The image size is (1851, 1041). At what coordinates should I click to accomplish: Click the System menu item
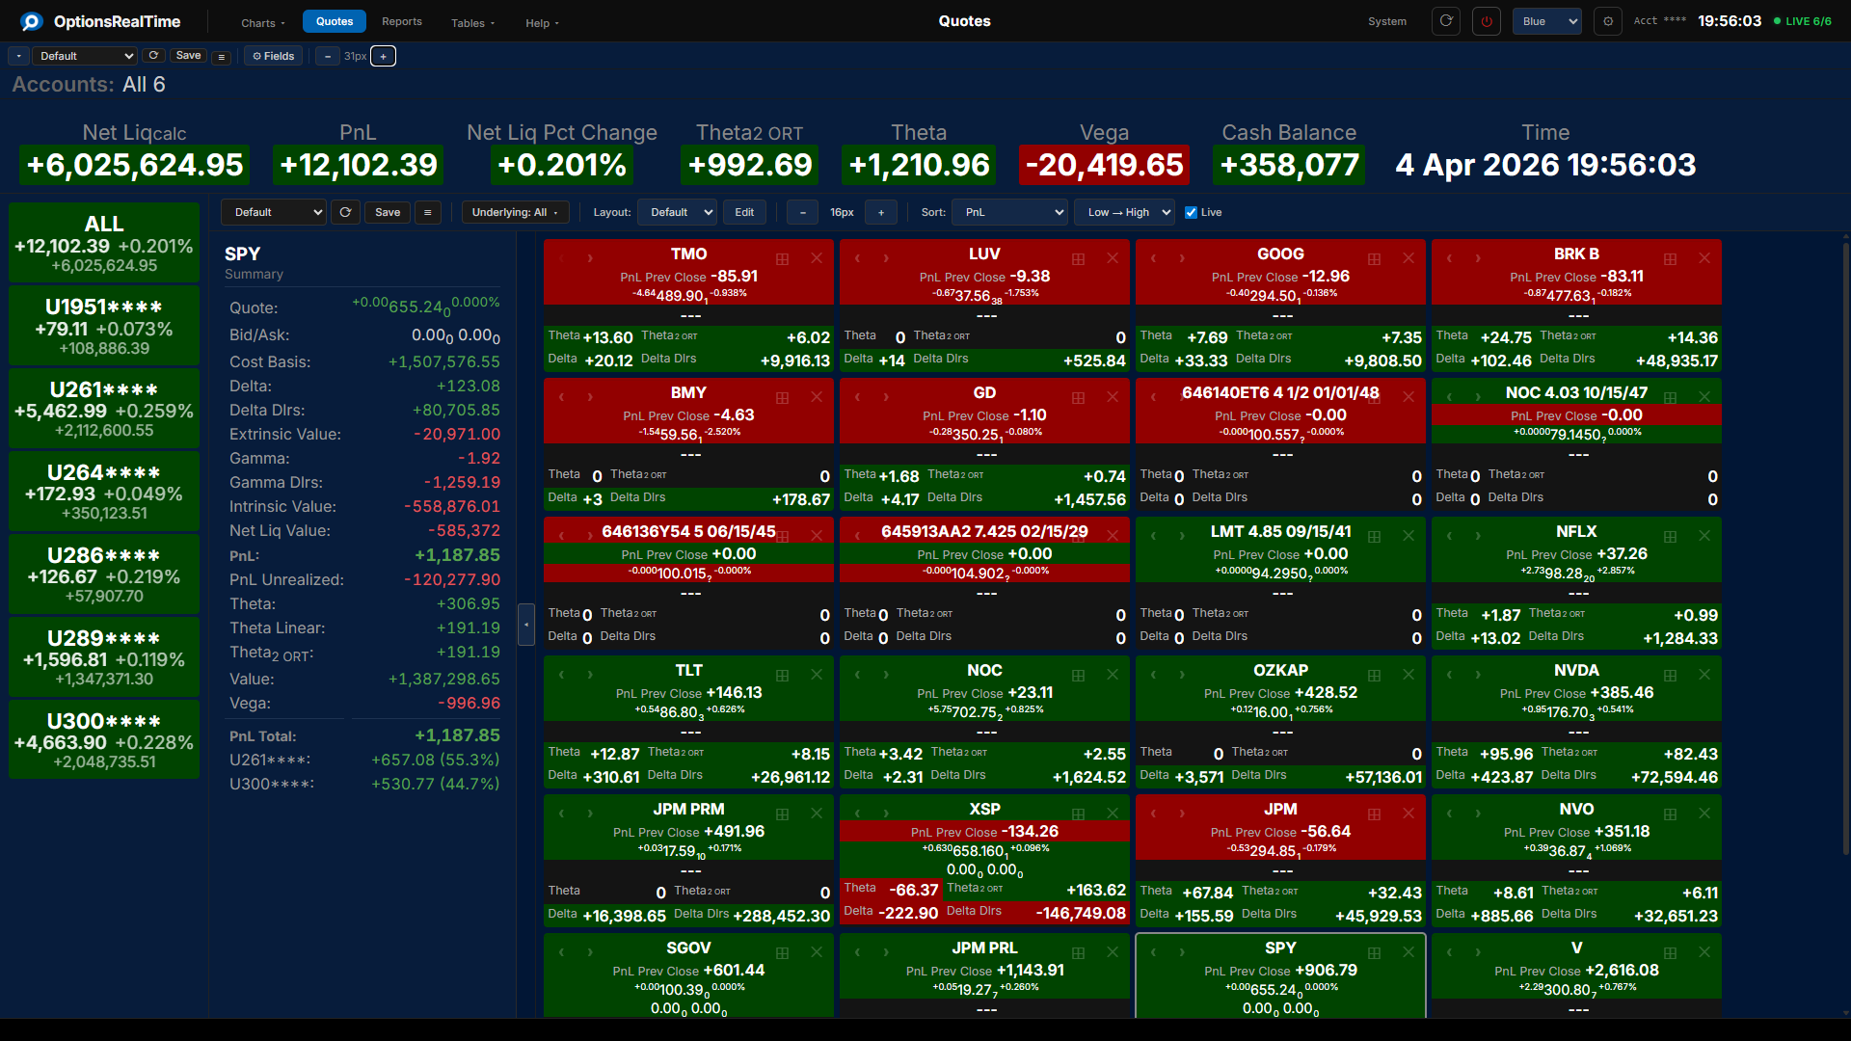(1387, 21)
